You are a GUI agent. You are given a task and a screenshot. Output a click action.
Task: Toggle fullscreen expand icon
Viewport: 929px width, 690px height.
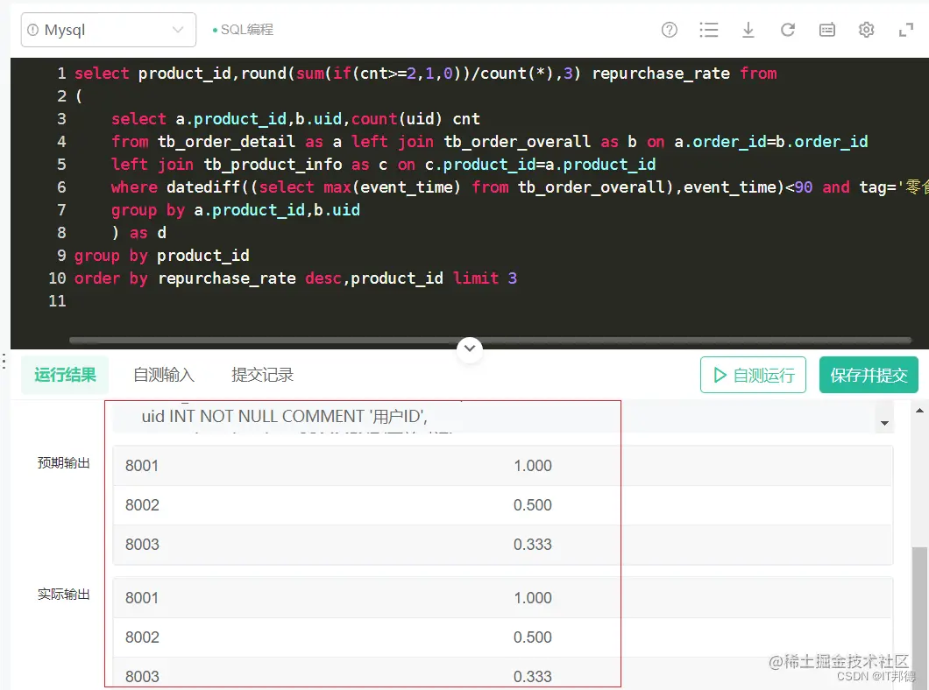click(906, 30)
